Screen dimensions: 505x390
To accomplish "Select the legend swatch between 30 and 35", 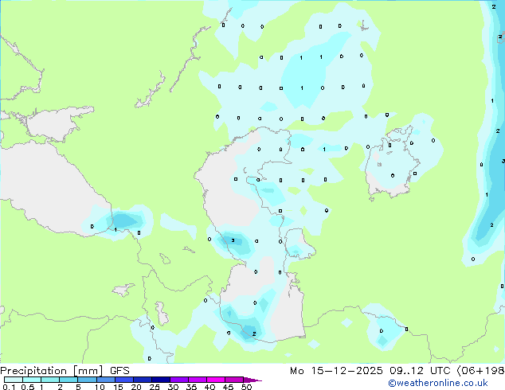I will pyautogui.click(x=179, y=380).
